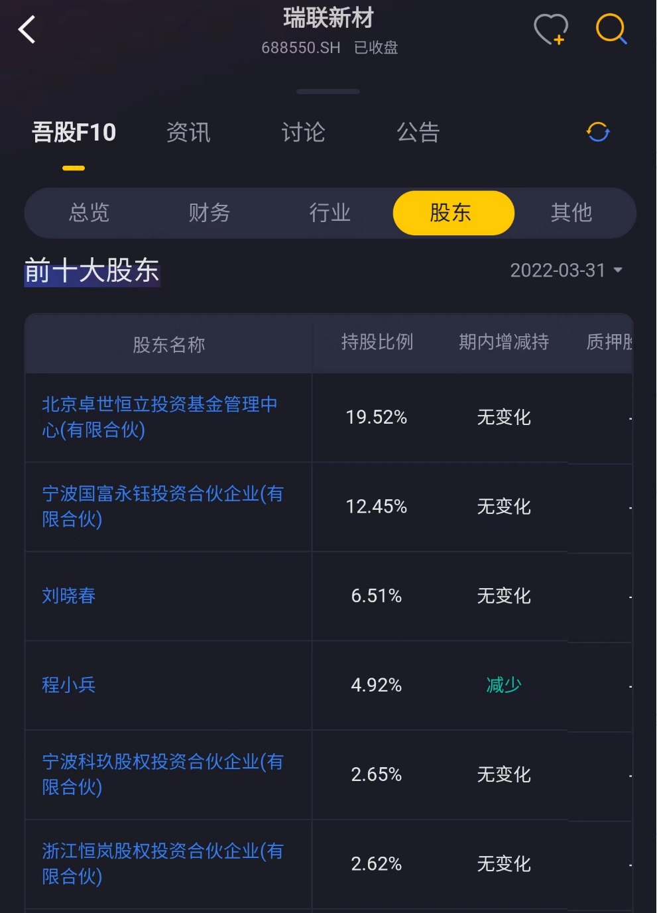Add stock to favorites heart icon
Viewport: 657px width, 913px height.
pyautogui.click(x=550, y=30)
